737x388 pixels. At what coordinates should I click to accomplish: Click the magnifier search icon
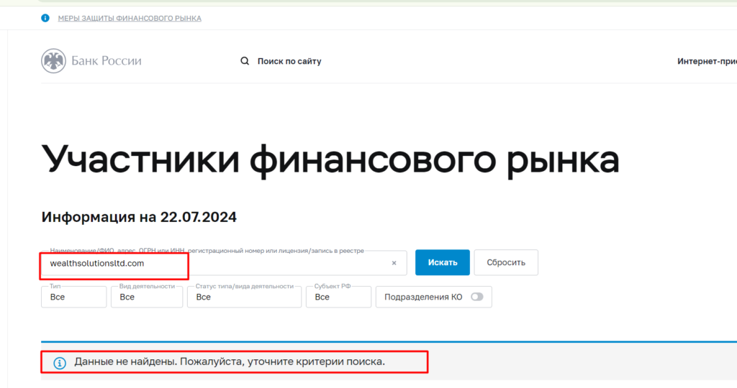[245, 61]
